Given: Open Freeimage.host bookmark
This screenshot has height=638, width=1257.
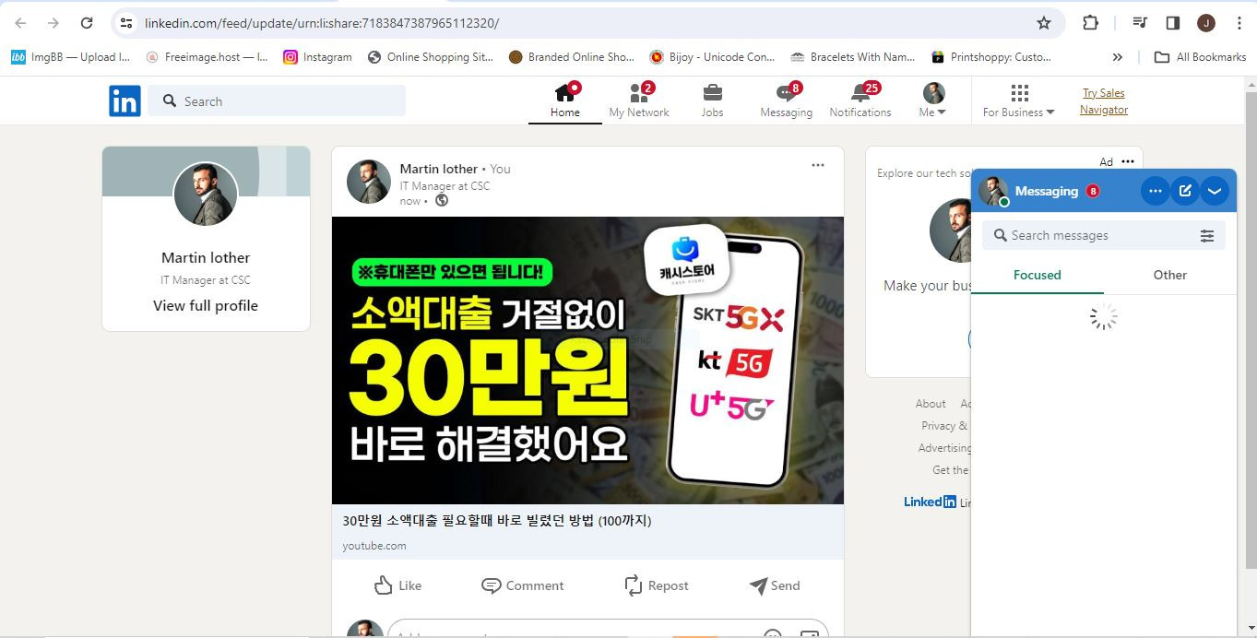Looking at the screenshot, I should [x=207, y=57].
